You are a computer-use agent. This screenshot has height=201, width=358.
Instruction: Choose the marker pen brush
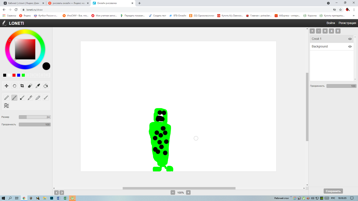30,98
